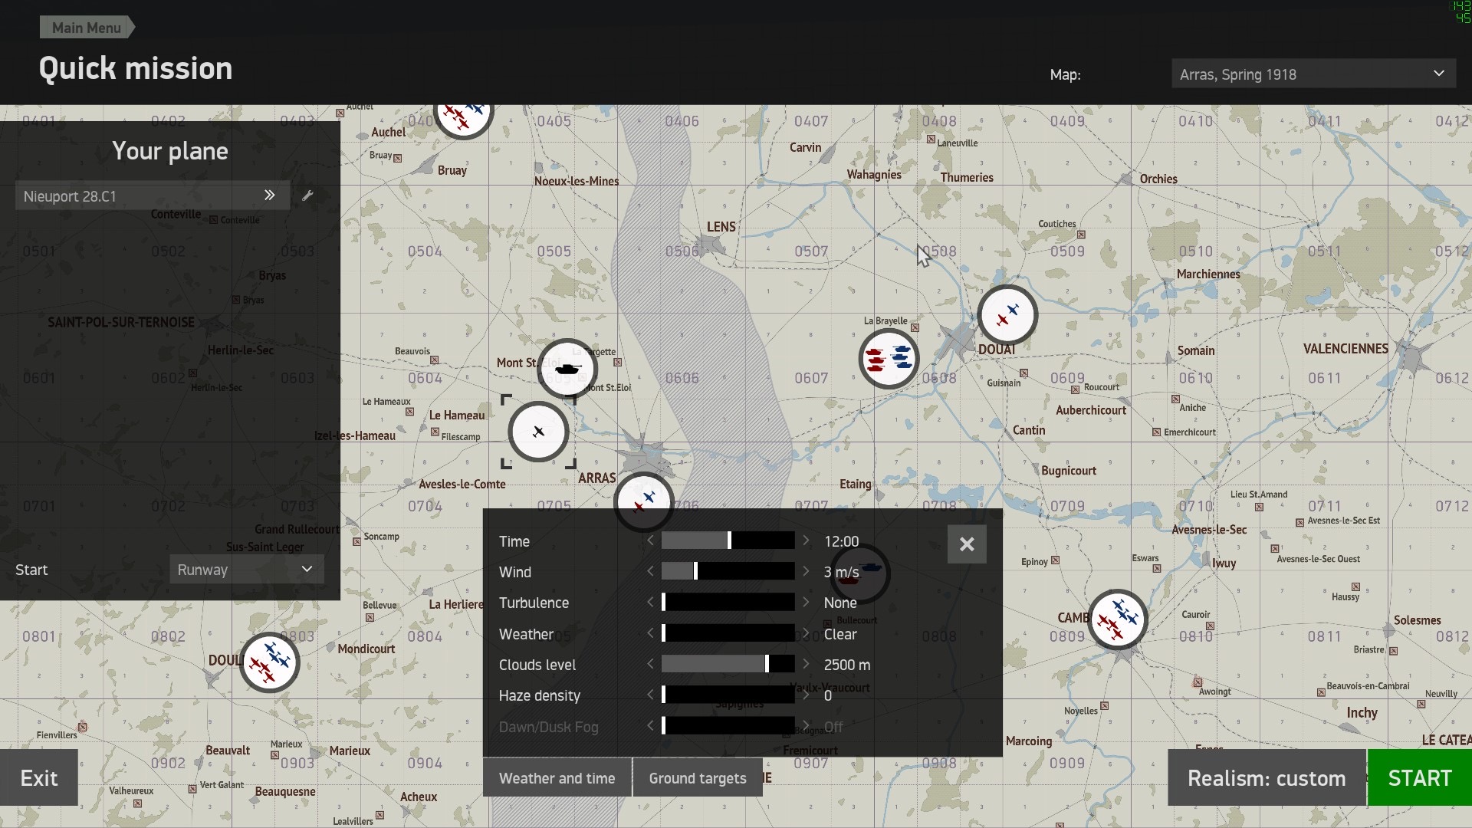1472x828 pixels.
Task: Pick the large dogfight icon near Cambrai
Action: [1117, 619]
